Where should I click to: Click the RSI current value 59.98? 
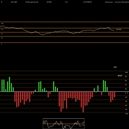pyautogui.click(x=119, y=29)
